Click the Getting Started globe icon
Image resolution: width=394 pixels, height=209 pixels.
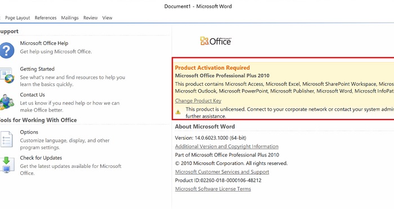(7, 75)
